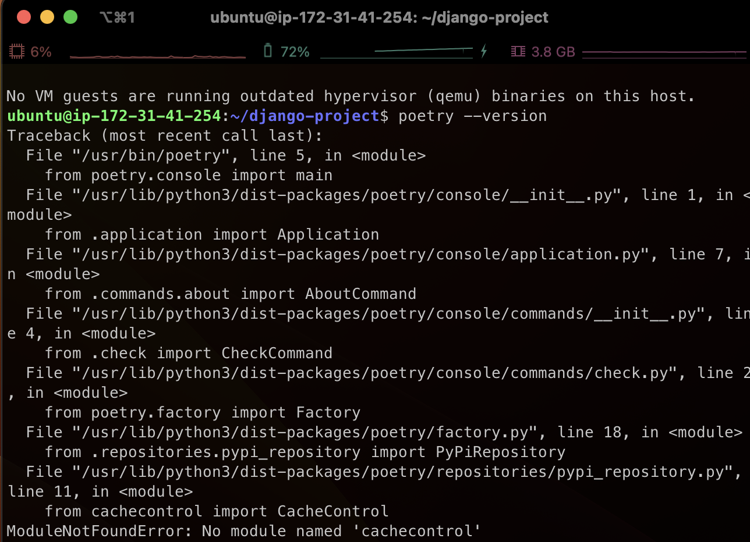Viewport: 750px width, 542px height.
Task: Click 'from poetry.factory import Factory' line
Action: click(x=203, y=412)
